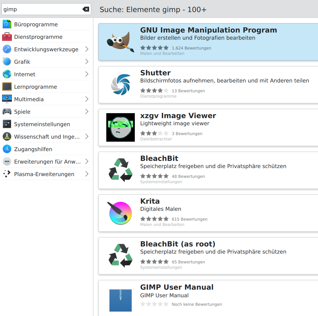Click the Grafik category icon
318x316 pixels.
7,62
